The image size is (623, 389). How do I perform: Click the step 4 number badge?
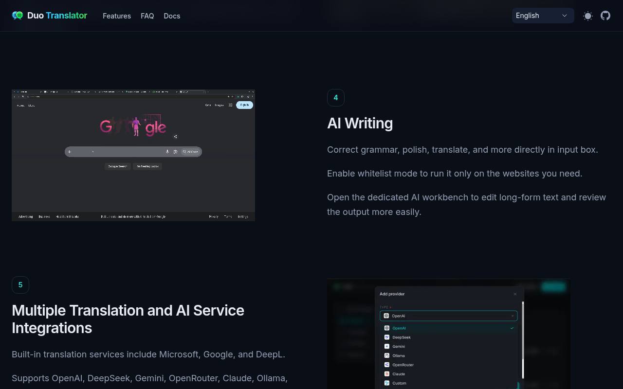tap(336, 98)
